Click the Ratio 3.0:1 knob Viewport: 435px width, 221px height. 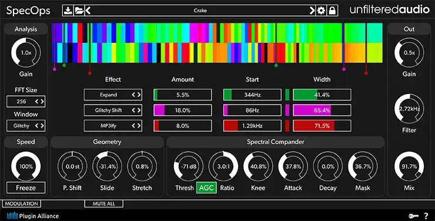pyautogui.click(x=223, y=166)
